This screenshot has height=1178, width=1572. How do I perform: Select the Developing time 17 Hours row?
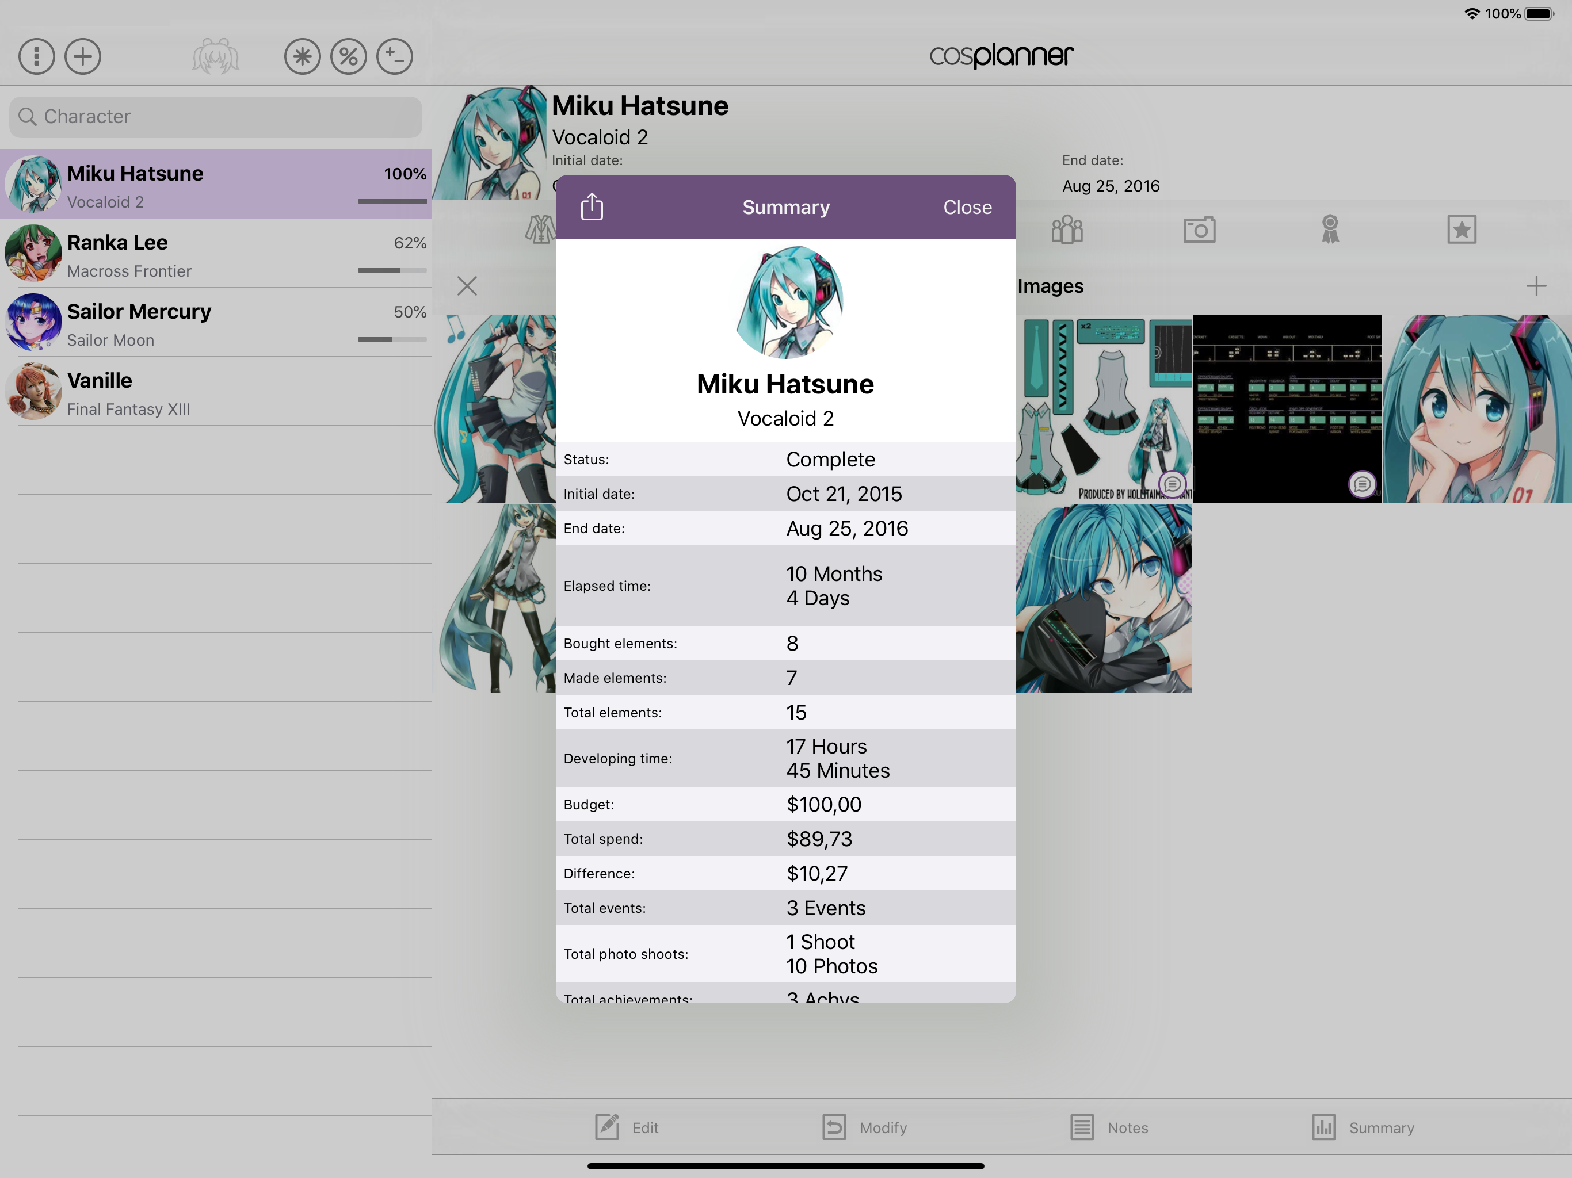coord(785,758)
